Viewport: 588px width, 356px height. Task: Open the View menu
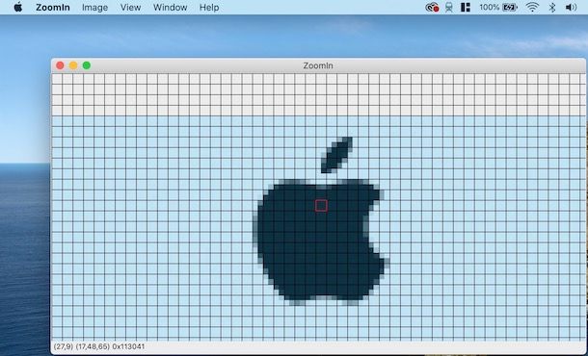[130, 8]
